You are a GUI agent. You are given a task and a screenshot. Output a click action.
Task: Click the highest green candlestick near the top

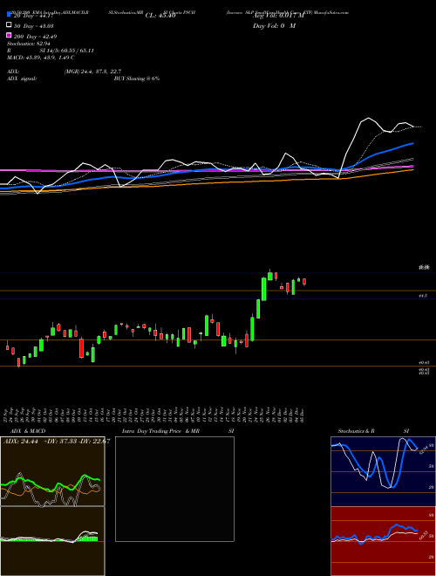point(270,275)
